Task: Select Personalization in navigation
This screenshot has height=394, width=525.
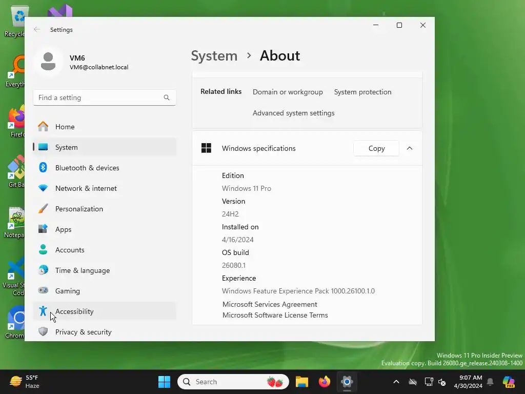Action: click(105, 209)
